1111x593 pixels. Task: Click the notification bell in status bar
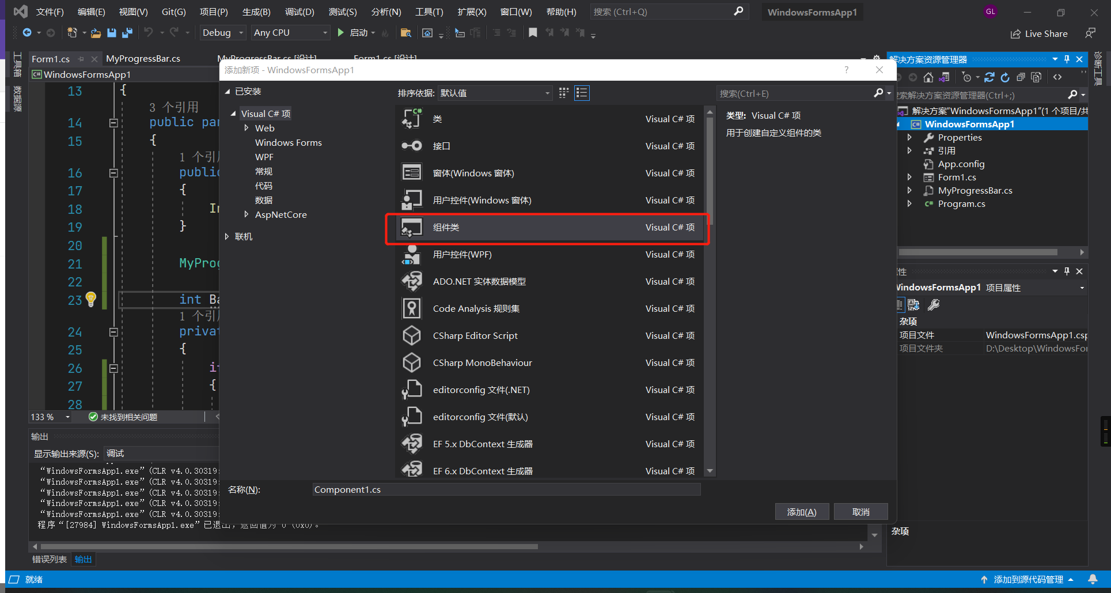point(1093,579)
